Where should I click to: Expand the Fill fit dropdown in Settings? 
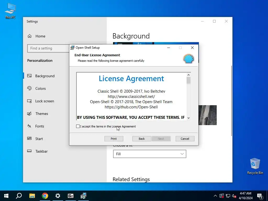[x=149, y=154]
